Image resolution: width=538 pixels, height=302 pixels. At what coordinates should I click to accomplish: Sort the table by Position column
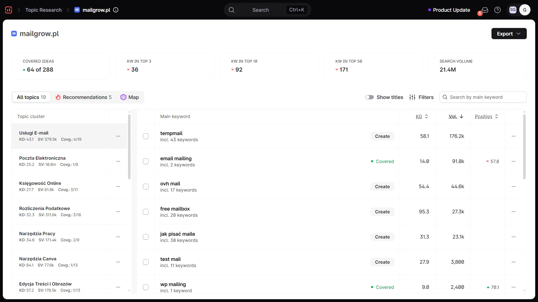click(x=486, y=116)
